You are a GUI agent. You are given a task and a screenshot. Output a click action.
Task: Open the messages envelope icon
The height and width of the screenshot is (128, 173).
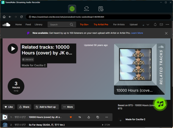pos(161,24)
